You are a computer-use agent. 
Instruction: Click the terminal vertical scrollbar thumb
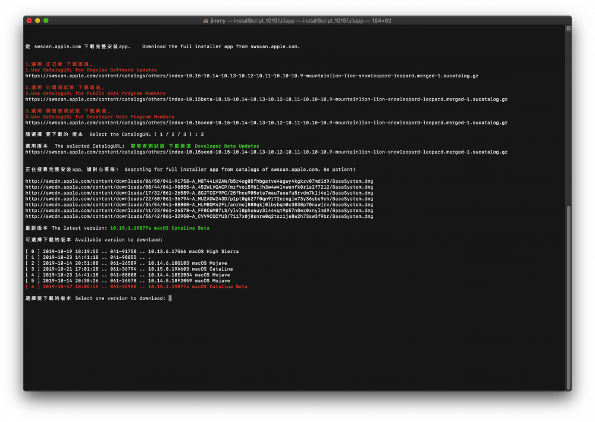[x=568, y=298]
